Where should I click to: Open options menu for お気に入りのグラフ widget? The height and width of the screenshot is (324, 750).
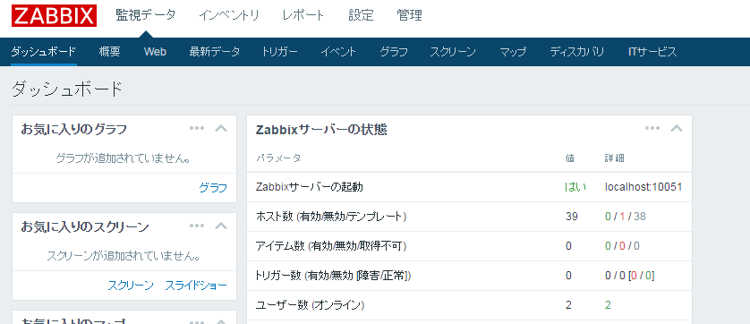tap(197, 128)
